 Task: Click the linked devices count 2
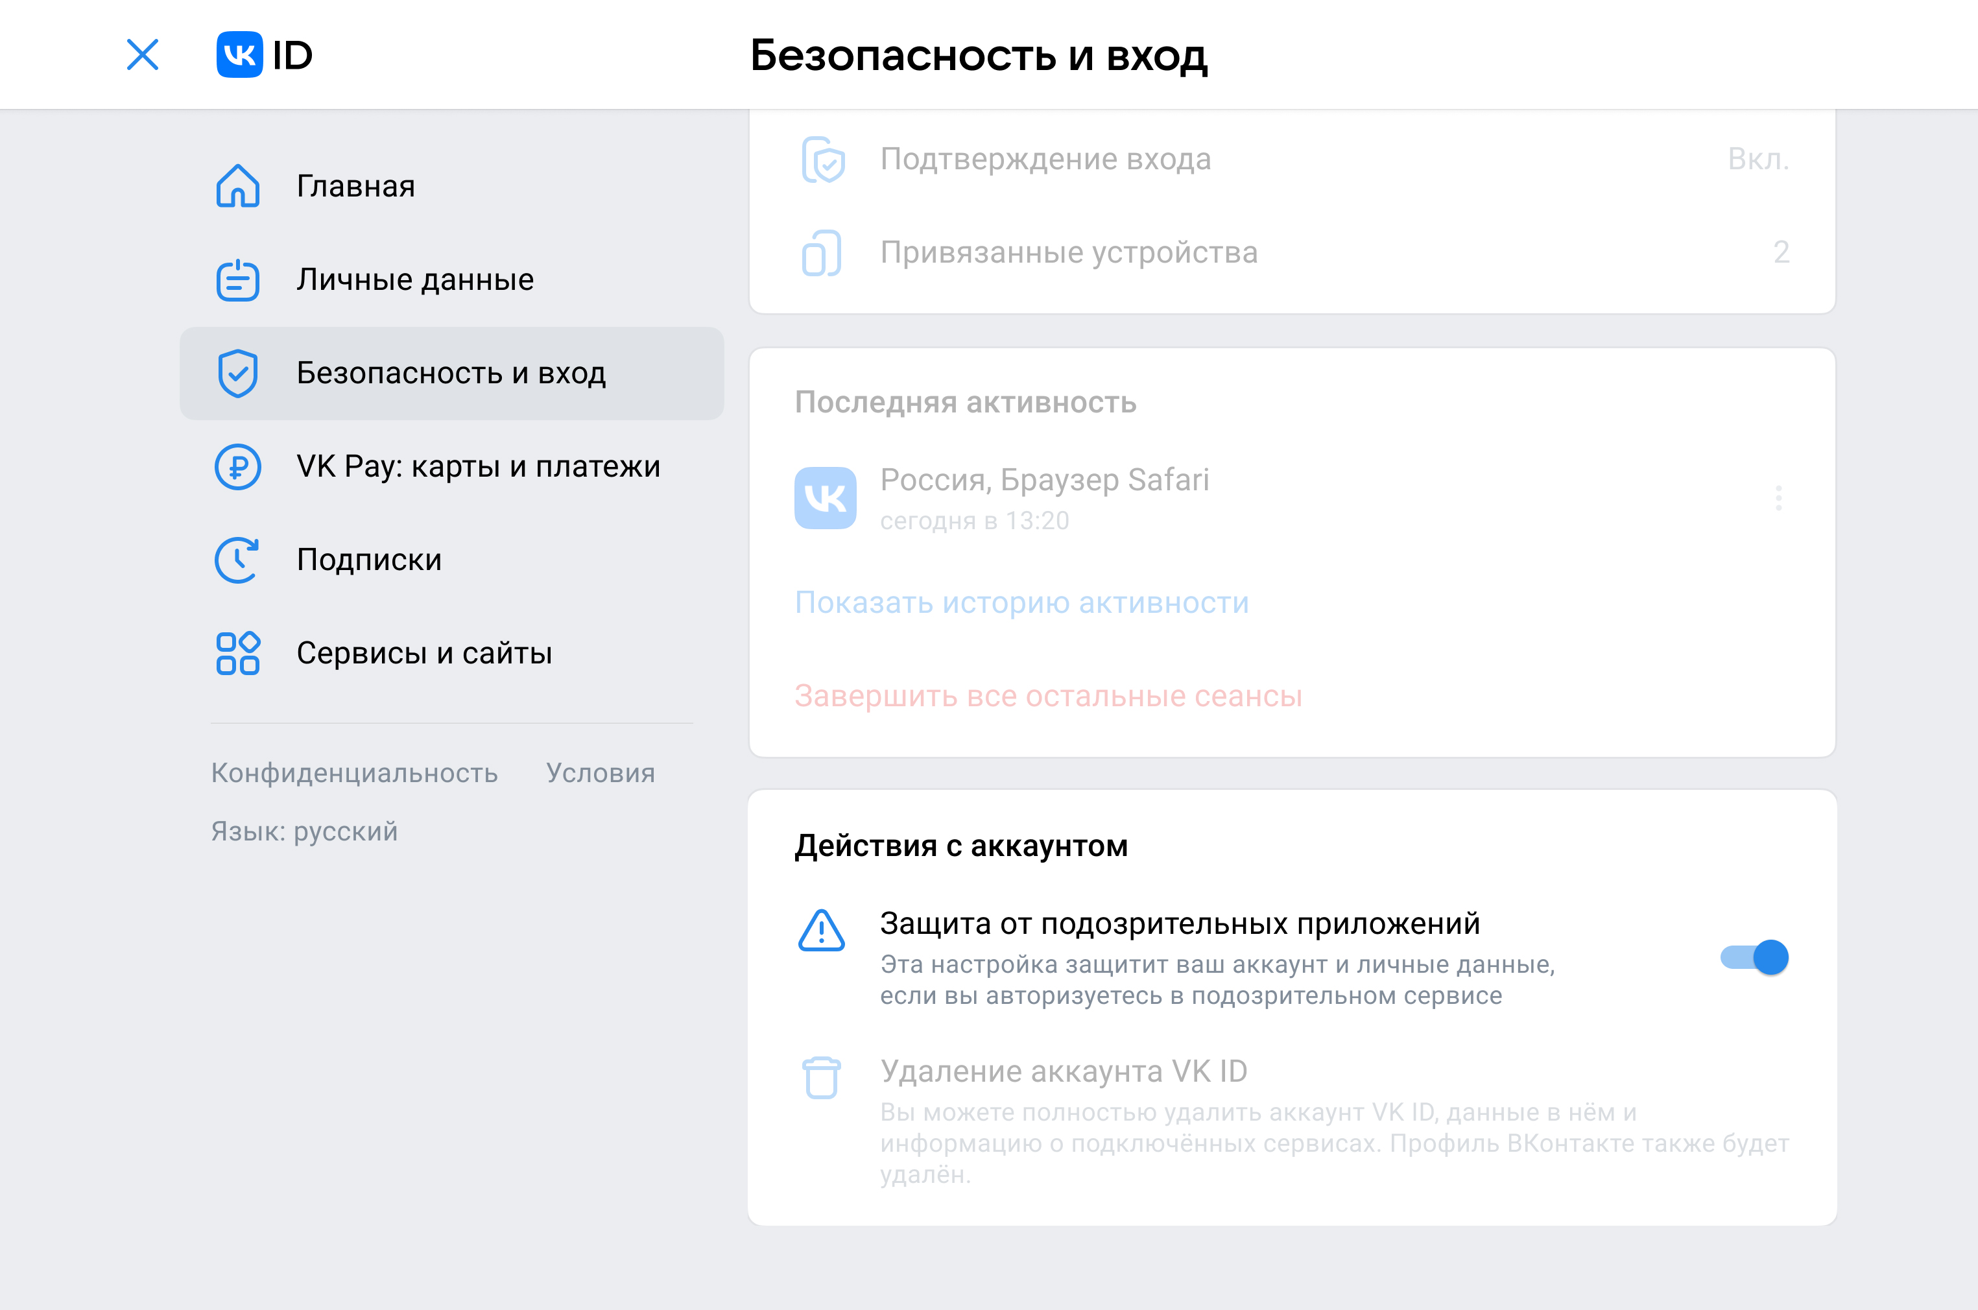pos(1781,252)
